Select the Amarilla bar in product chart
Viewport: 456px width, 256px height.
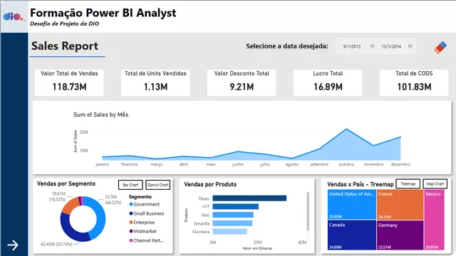point(232,223)
